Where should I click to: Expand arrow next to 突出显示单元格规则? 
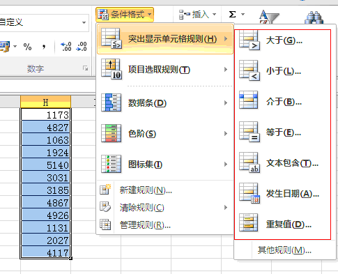[x=226, y=38]
